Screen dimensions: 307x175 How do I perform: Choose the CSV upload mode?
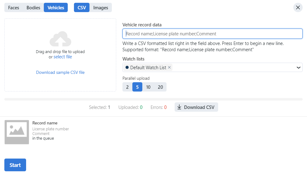coord(82,8)
